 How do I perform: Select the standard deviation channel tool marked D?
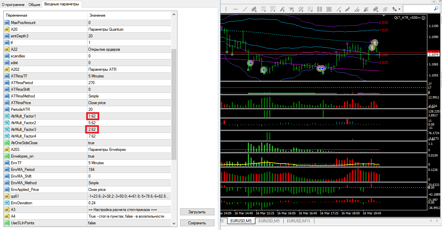point(375,9)
